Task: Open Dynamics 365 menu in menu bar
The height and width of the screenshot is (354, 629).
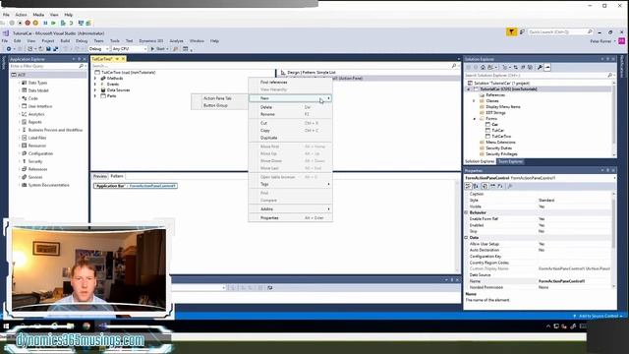Action: (x=150, y=41)
